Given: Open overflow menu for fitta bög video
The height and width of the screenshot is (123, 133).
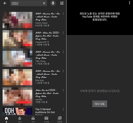Looking at the screenshot, I should point(63,71).
